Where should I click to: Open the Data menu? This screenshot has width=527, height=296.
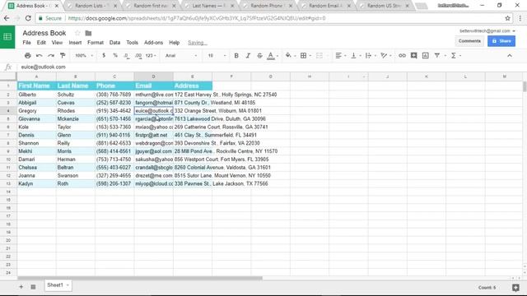click(x=114, y=43)
